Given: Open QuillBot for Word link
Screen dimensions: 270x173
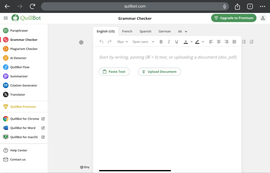Looking at the screenshot, I should (24, 128).
